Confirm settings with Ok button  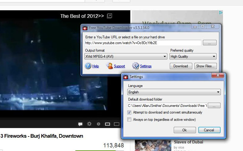[x=185, y=130]
